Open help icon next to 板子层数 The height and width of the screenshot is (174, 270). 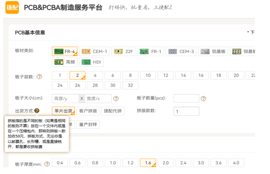coord(39,76)
